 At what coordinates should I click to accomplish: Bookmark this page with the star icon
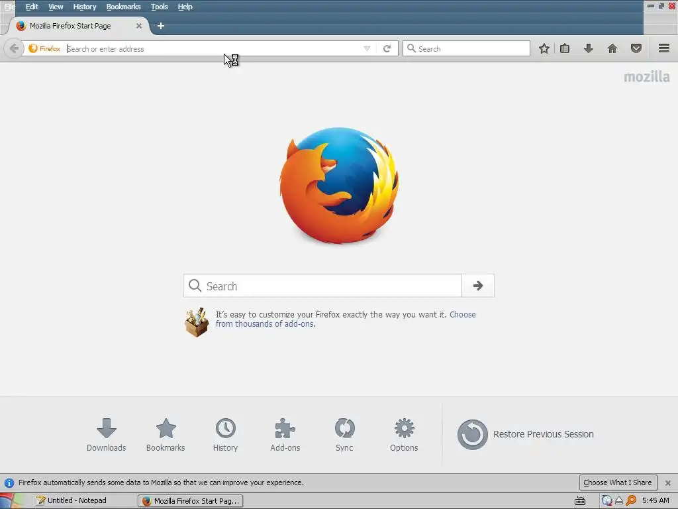[544, 48]
